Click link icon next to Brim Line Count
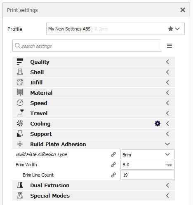The image size is (193, 205). (x=113, y=175)
